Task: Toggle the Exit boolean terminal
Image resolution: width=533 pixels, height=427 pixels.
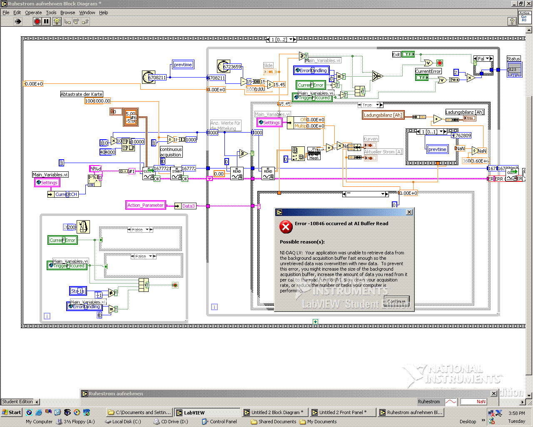Action: tap(408, 54)
